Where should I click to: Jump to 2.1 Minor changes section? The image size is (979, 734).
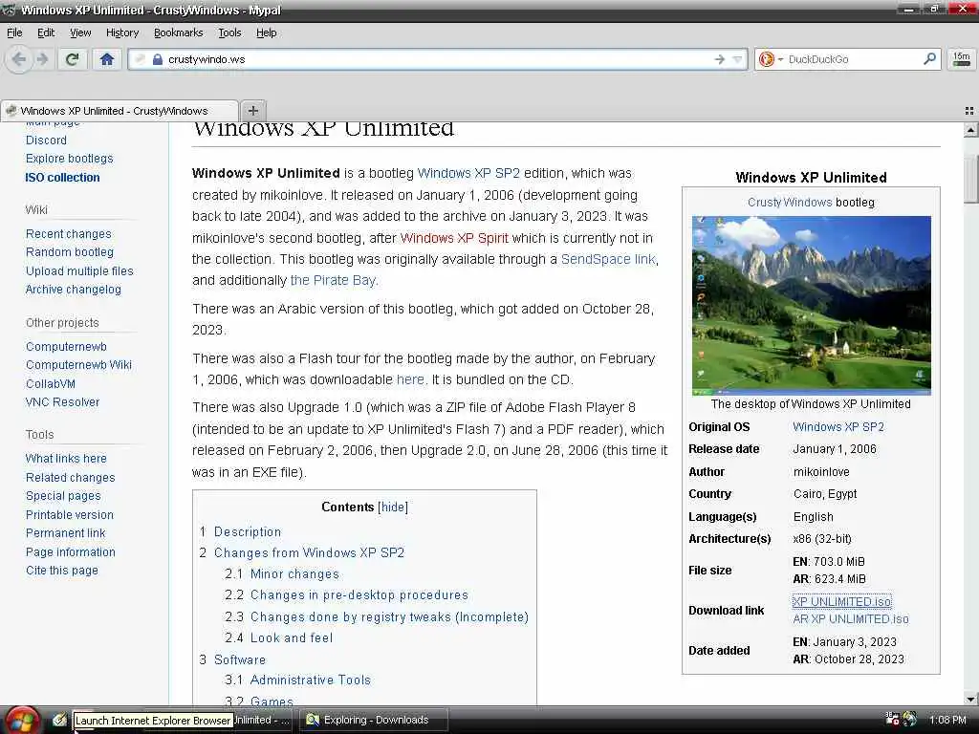[x=294, y=573]
